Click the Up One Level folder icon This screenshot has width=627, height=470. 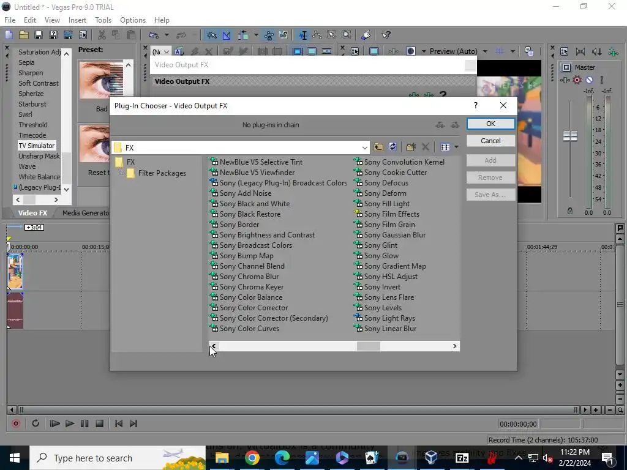pyautogui.click(x=378, y=147)
